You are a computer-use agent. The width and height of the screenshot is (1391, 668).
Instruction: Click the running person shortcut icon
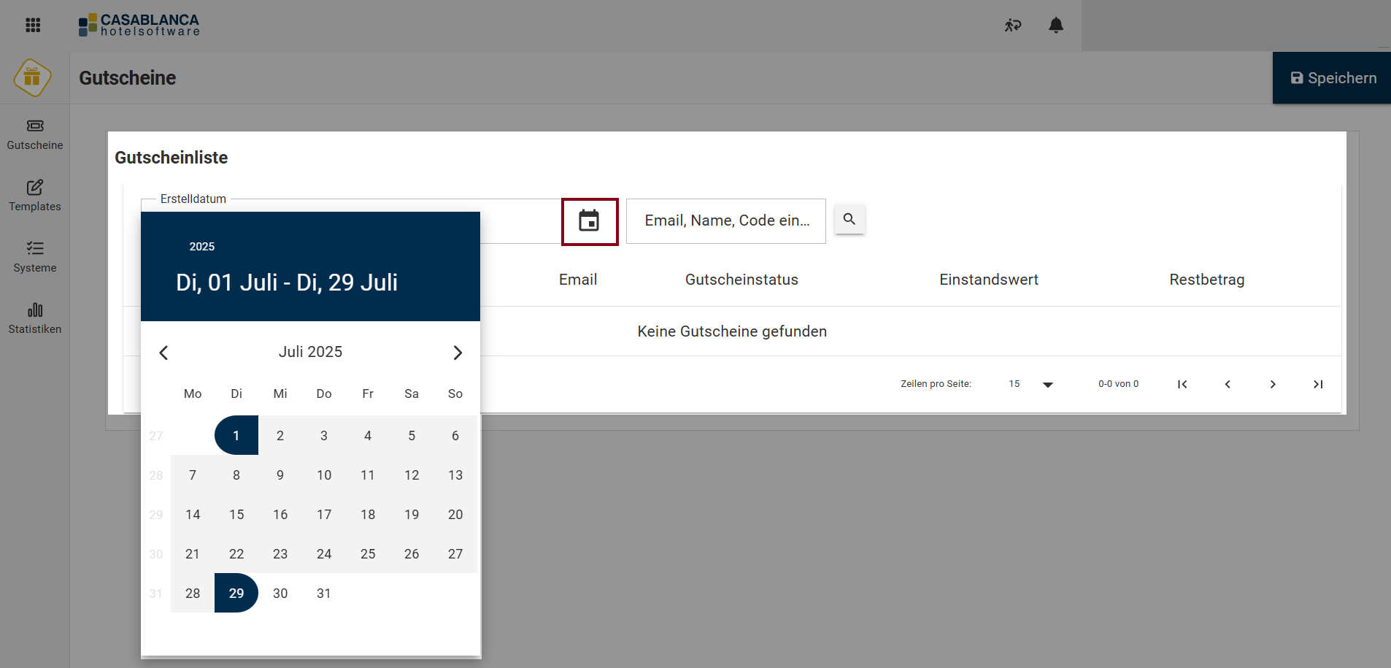coord(1012,26)
